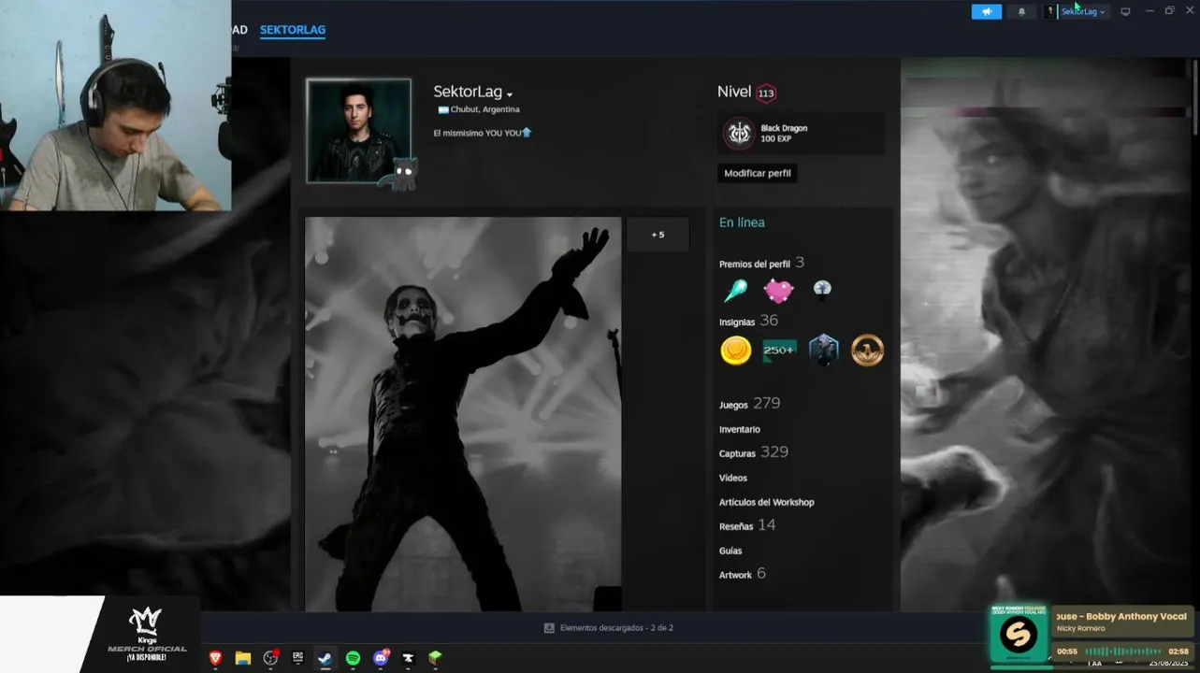Open the Artwork 6 link
The height and width of the screenshot is (673, 1200).
point(743,574)
